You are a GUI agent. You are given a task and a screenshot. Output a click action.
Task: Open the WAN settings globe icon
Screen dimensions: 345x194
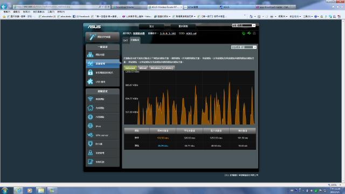pyautogui.click(x=90, y=117)
